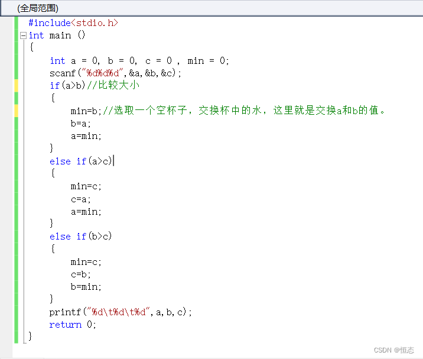Click 'min=c;' under else if(b>c)

click(86, 262)
